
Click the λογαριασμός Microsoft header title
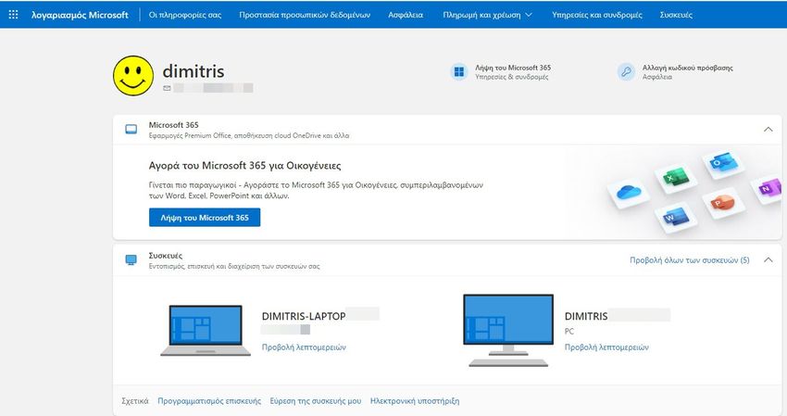(80, 15)
